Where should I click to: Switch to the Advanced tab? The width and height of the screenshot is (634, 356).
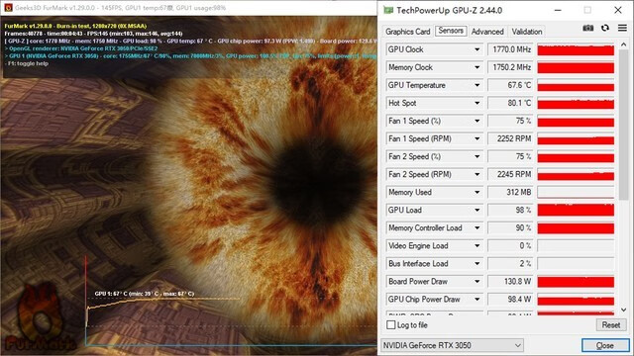click(x=487, y=32)
